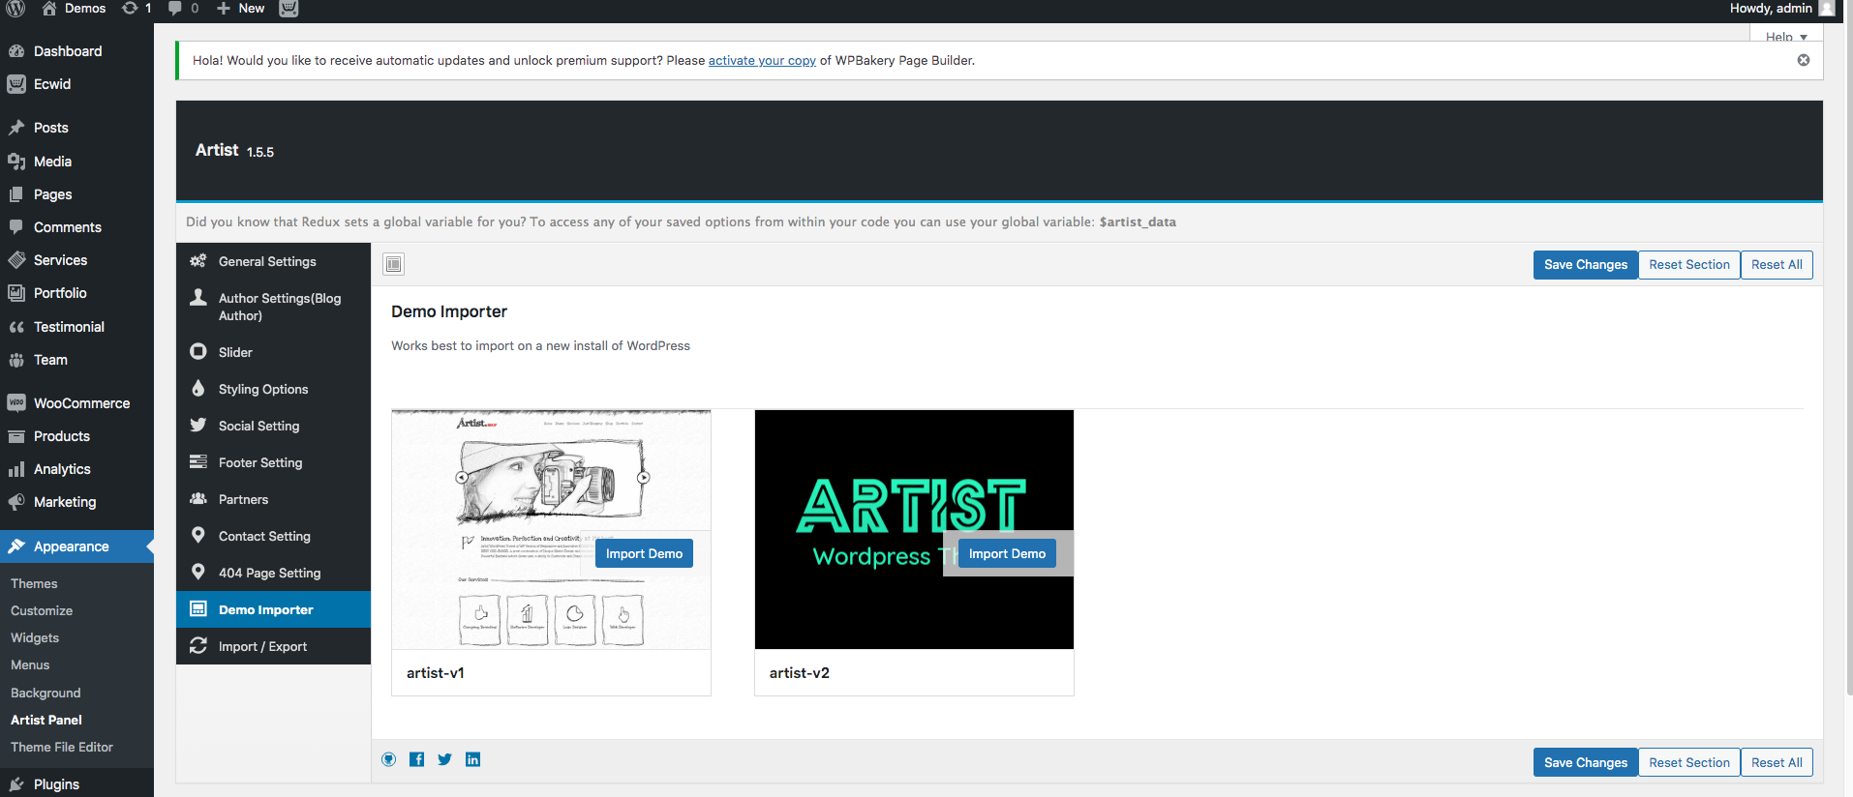Open Theme File Editor
Screen dimensions: 1853x797
click(x=62, y=747)
